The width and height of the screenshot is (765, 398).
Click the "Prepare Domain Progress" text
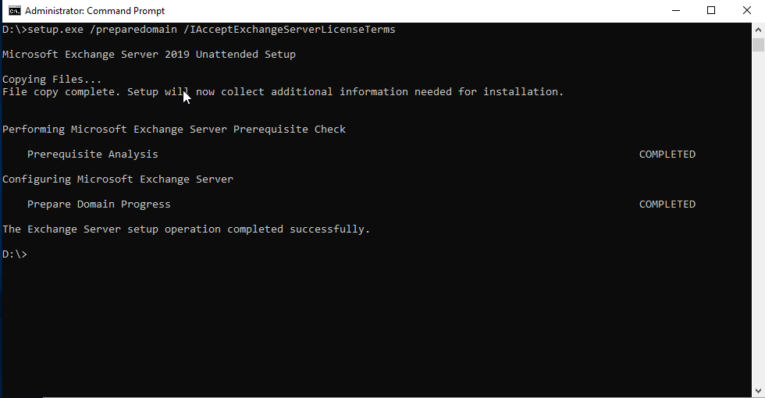point(99,204)
